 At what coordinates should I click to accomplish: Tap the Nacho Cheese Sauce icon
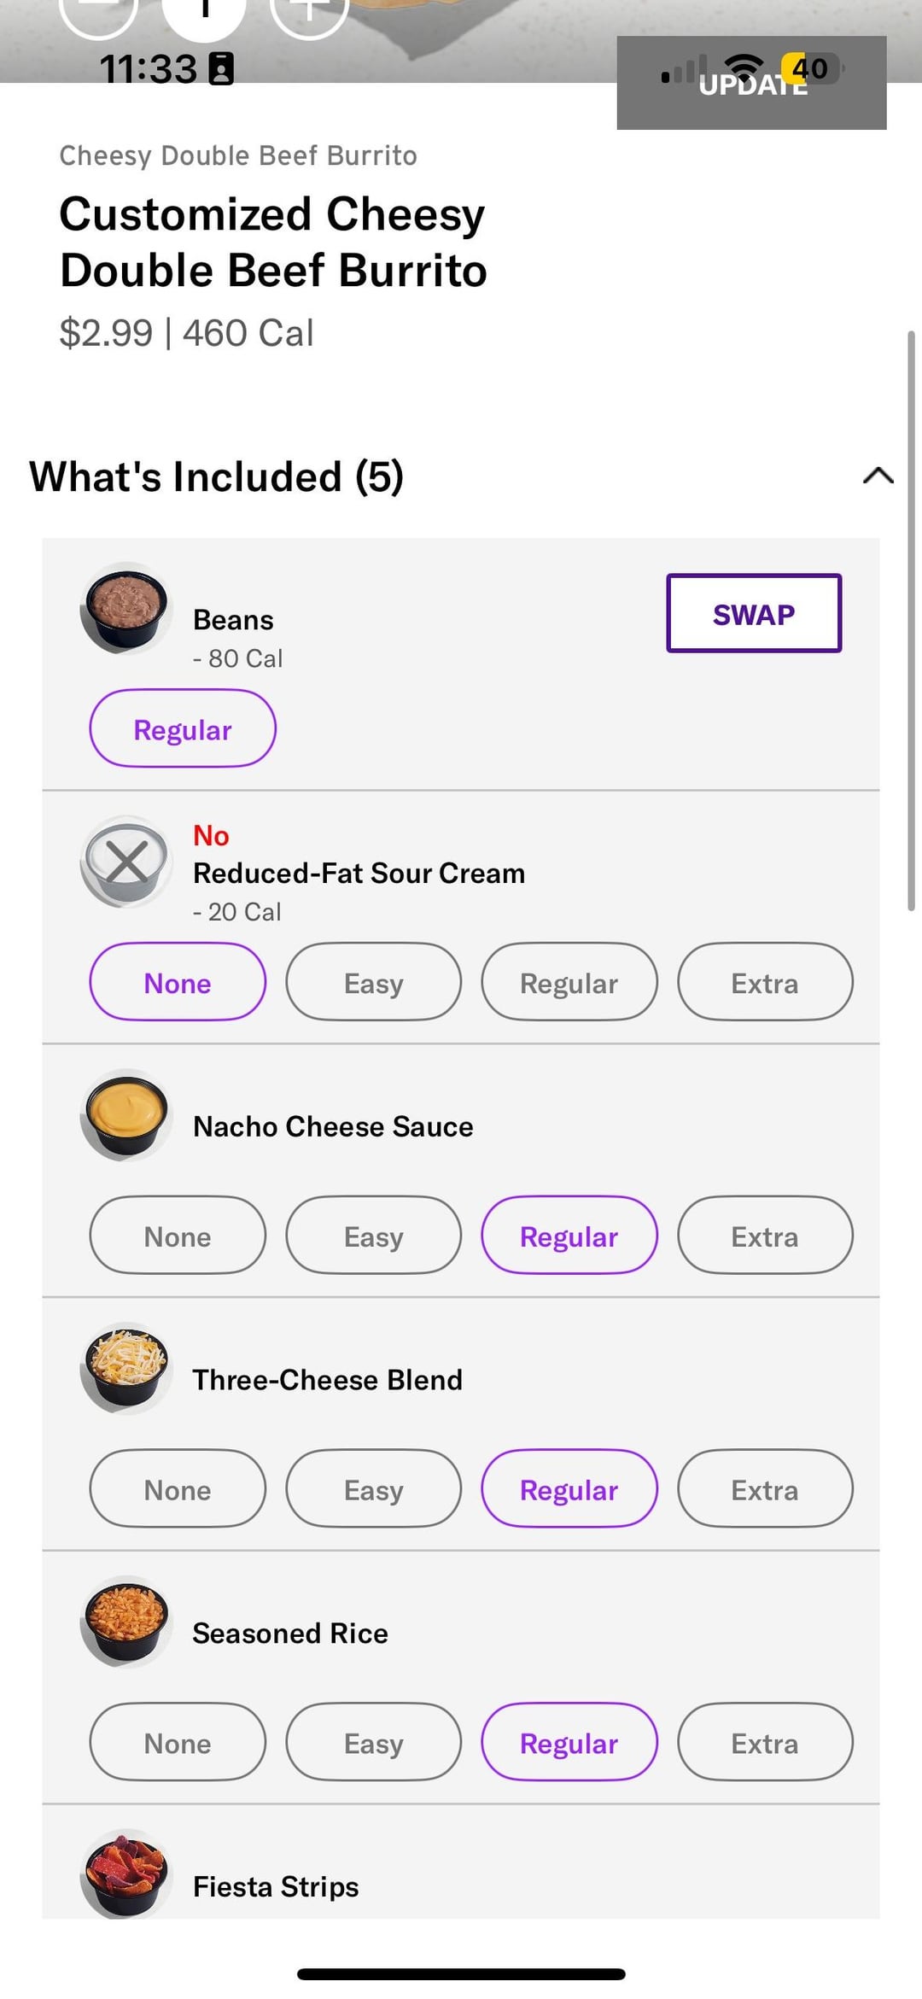[126, 1115]
